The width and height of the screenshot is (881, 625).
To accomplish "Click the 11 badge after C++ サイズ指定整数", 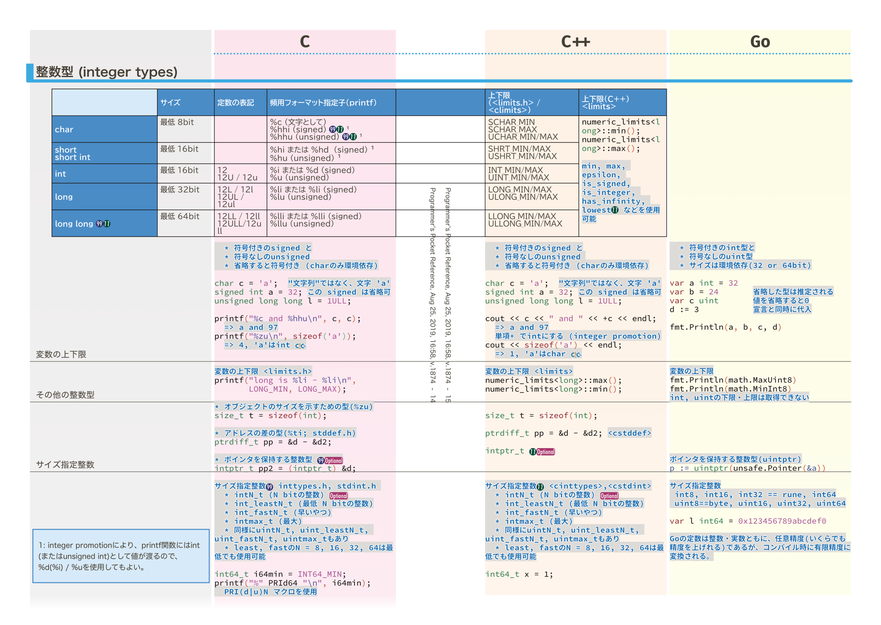I will pyautogui.click(x=540, y=486).
